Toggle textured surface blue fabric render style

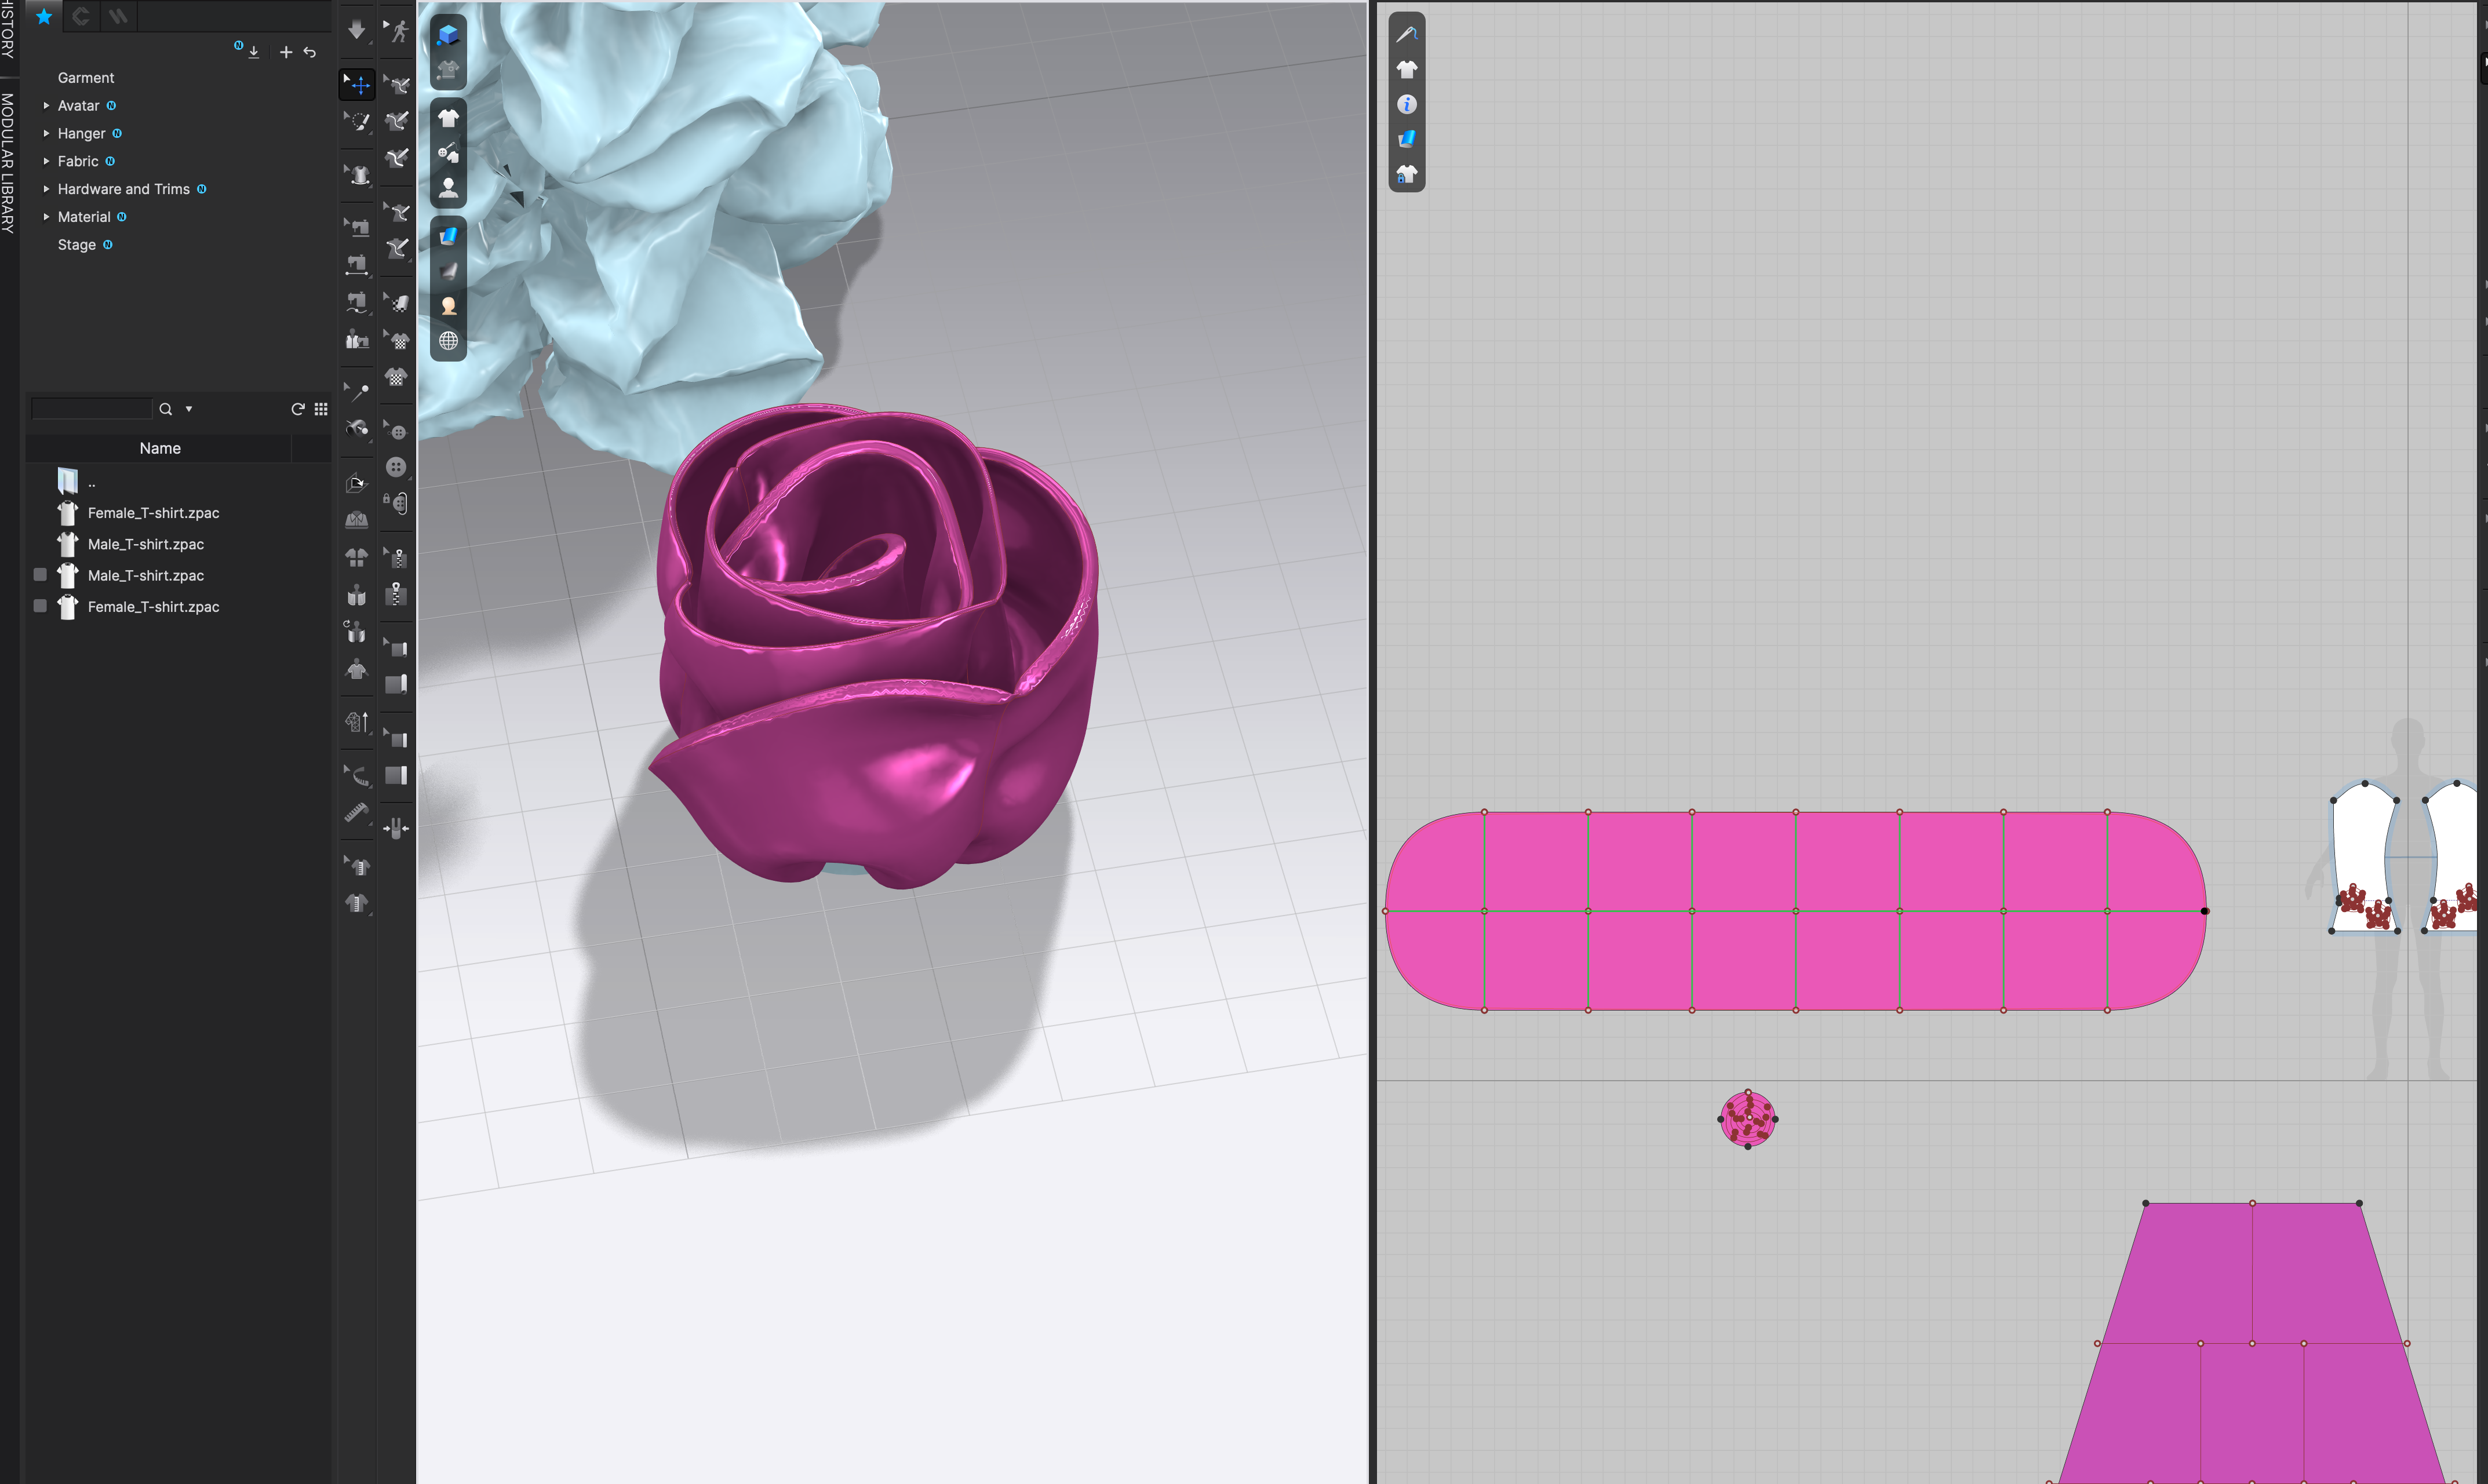coord(448,236)
